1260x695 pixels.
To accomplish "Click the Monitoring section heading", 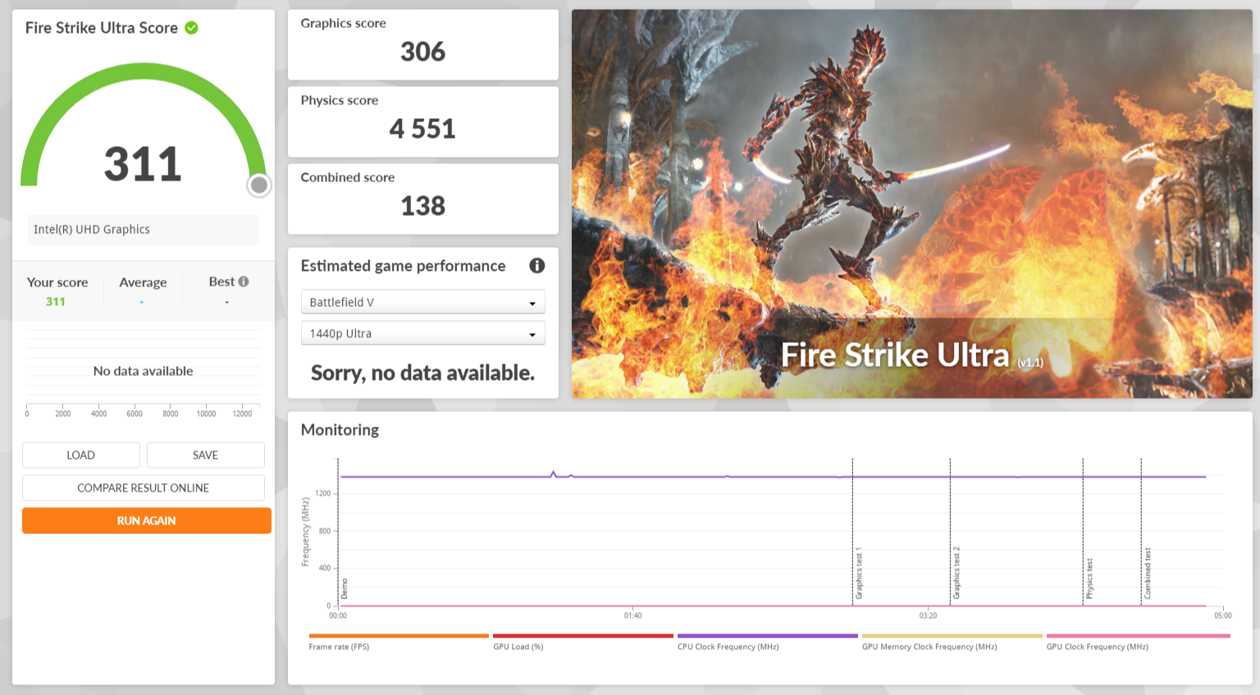I will (x=340, y=430).
